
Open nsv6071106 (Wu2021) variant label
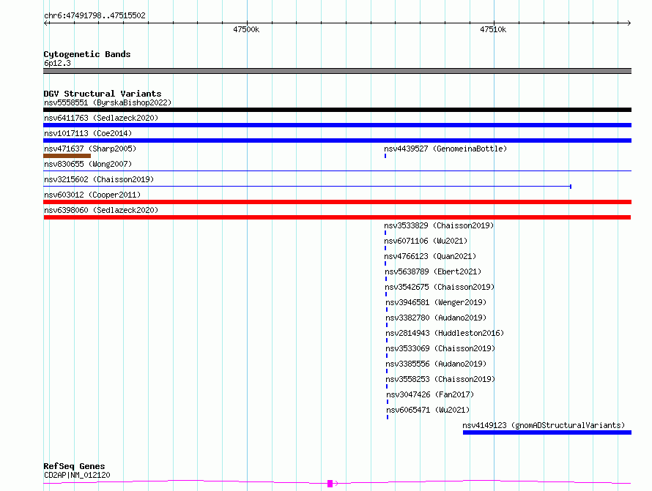[x=426, y=241]
